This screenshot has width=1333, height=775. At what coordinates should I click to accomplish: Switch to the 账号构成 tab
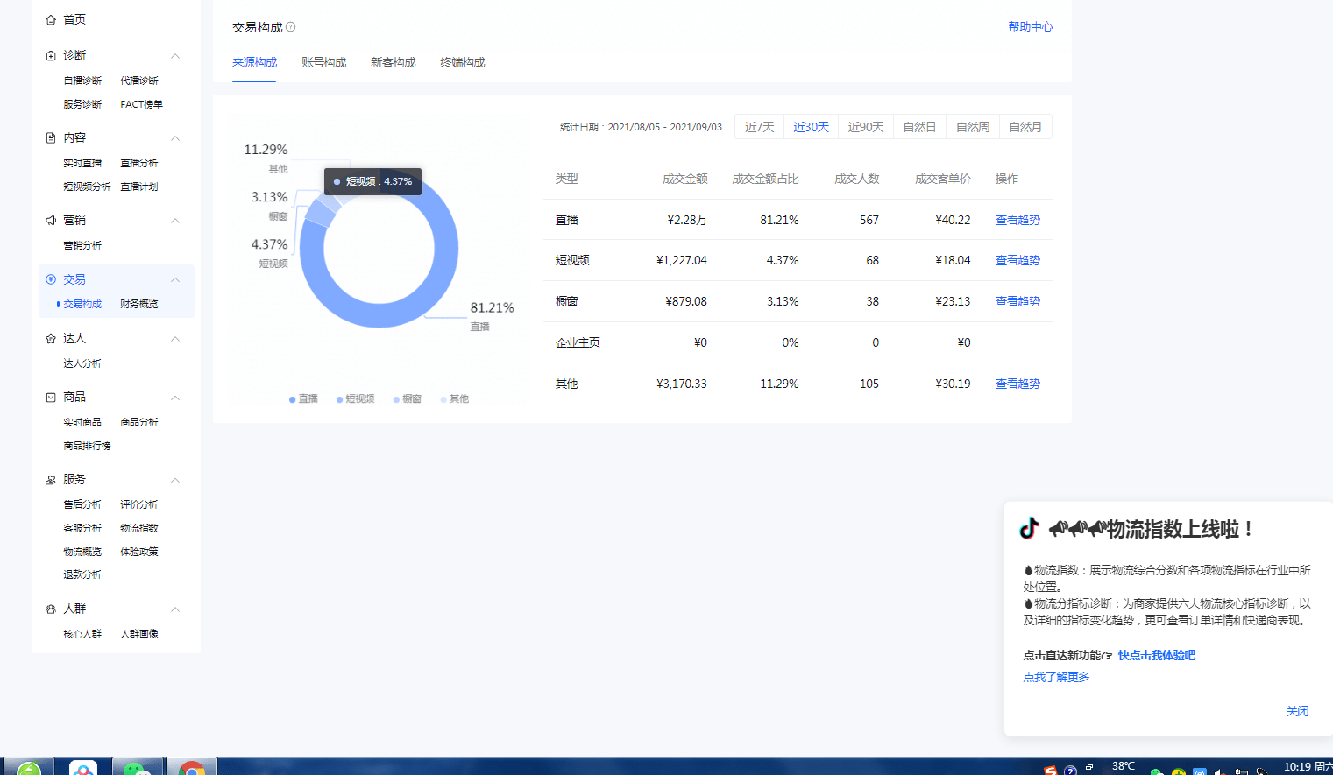coord(323,62)
